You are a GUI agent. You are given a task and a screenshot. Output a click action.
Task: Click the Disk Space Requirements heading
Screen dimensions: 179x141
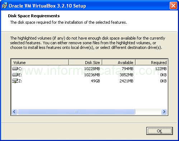coord(34,16)
